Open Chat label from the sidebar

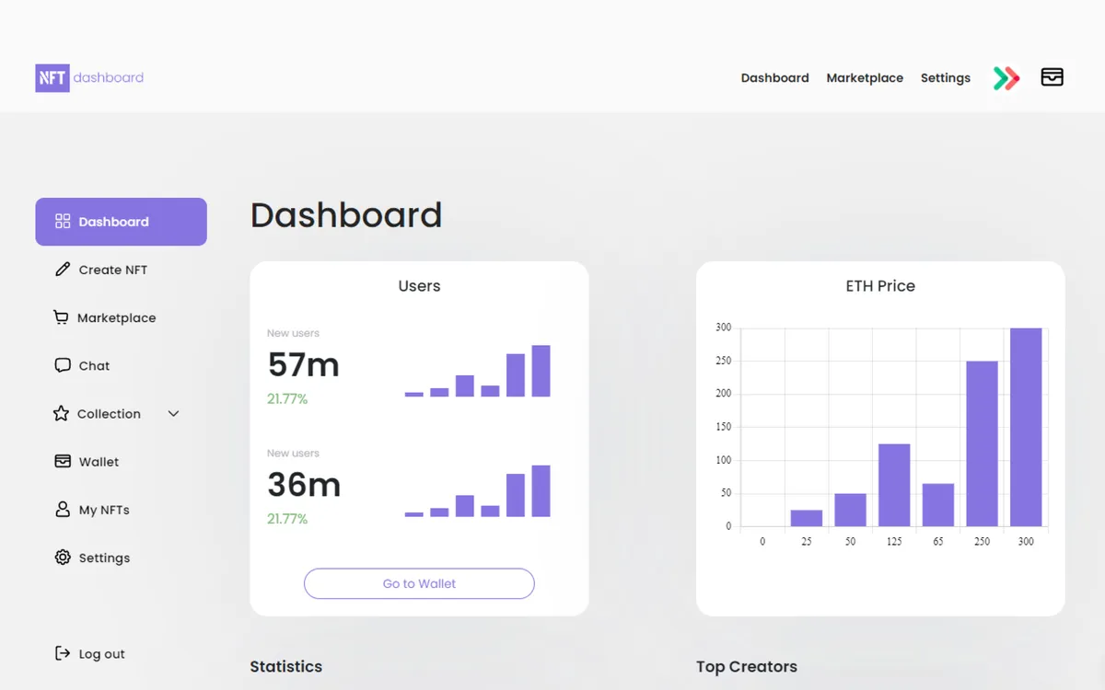(x=94, y=365)
